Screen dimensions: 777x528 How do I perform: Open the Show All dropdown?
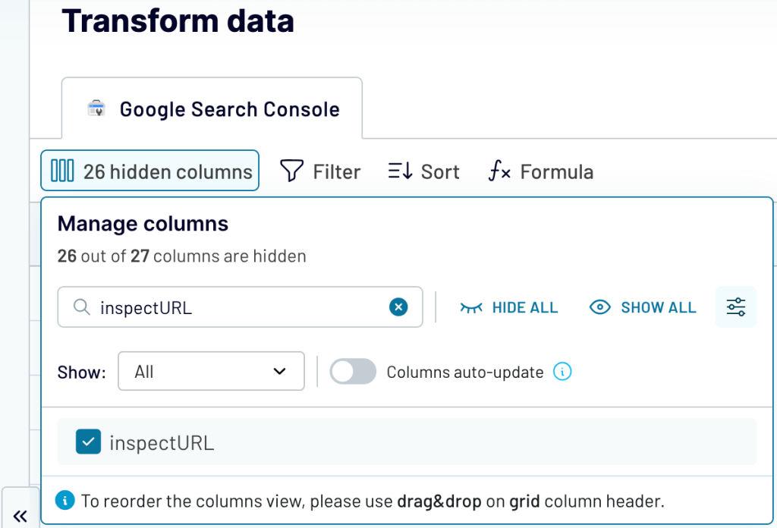pyautogui.click(x=211, y=371)
